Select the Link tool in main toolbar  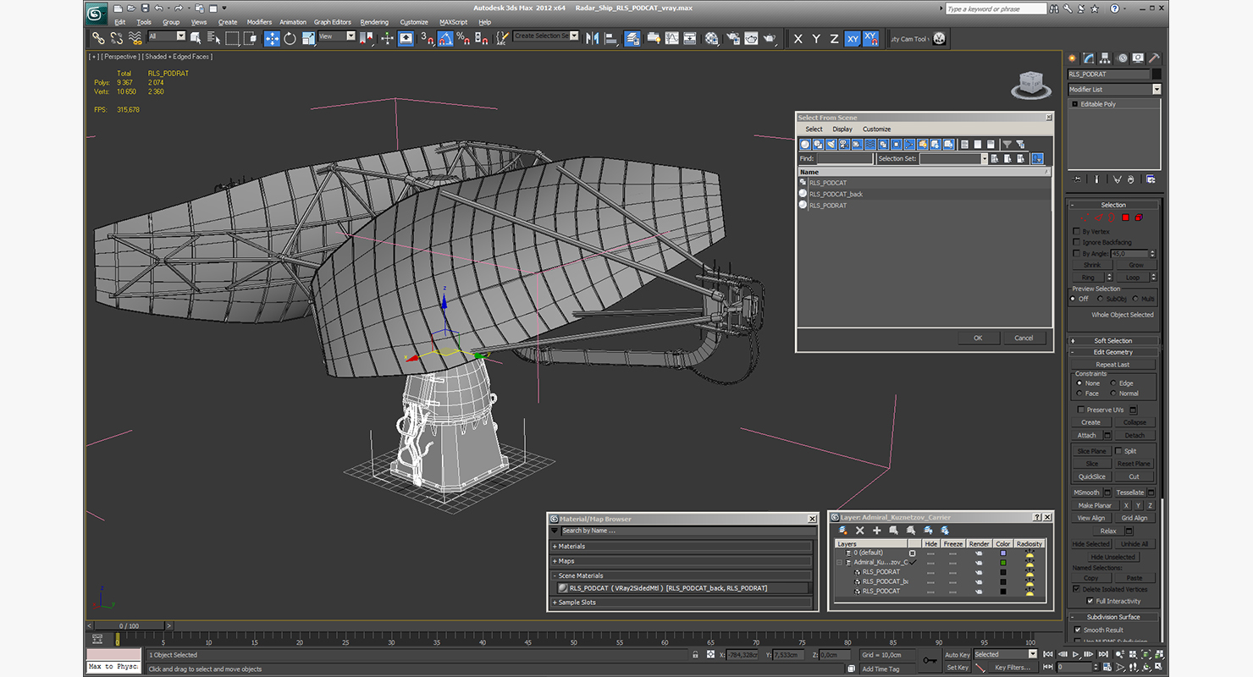[98, 38]
